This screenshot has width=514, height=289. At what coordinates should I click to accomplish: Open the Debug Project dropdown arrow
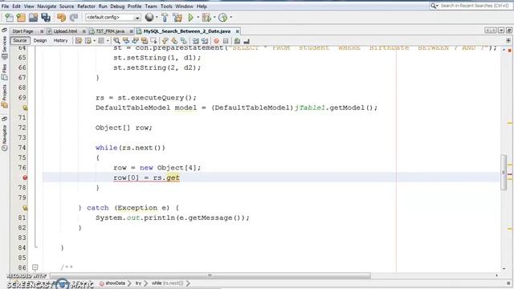click(x=214, y=18)
